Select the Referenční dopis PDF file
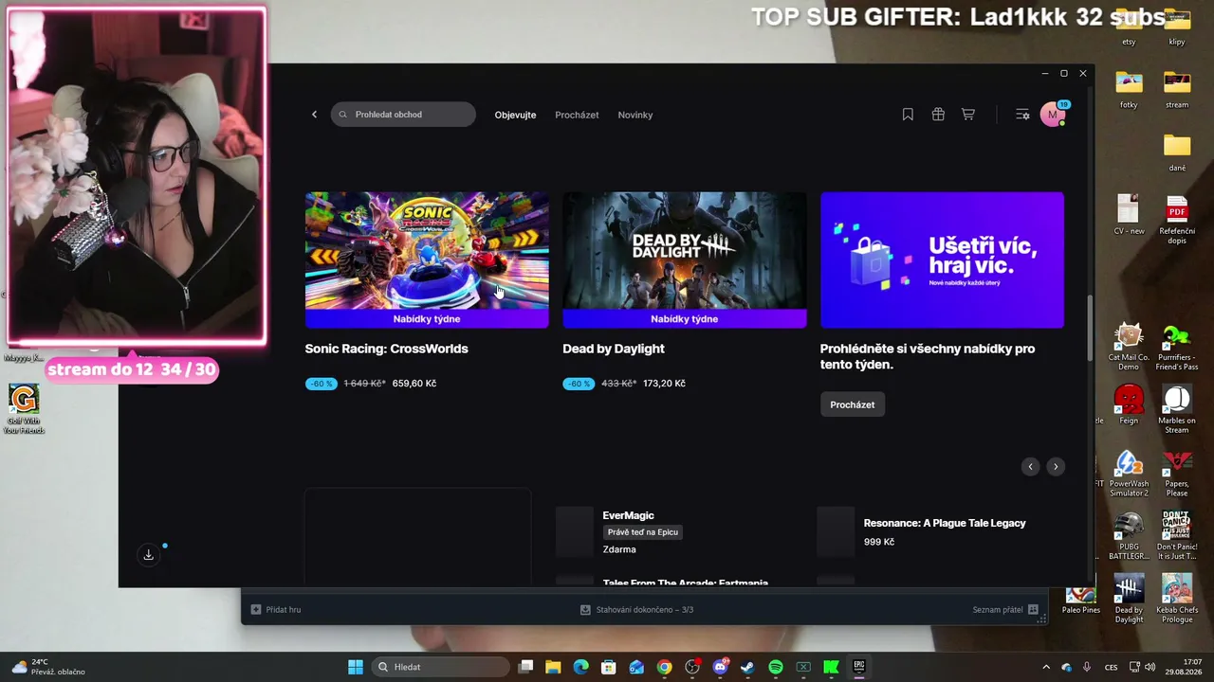The height and width of the screenshot is (682, 1214). pos(1177,220)
